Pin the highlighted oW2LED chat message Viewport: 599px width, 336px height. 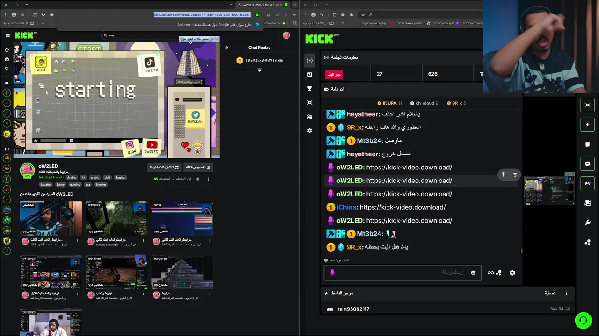(504, 175)
